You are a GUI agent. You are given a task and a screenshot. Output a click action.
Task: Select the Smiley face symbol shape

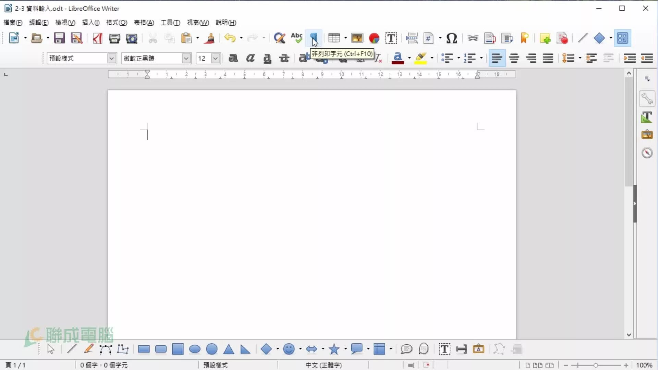click(289, 349)
